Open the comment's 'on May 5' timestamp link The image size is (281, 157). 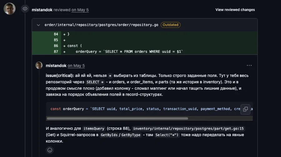pyautogui.click(x=76, y=66)
